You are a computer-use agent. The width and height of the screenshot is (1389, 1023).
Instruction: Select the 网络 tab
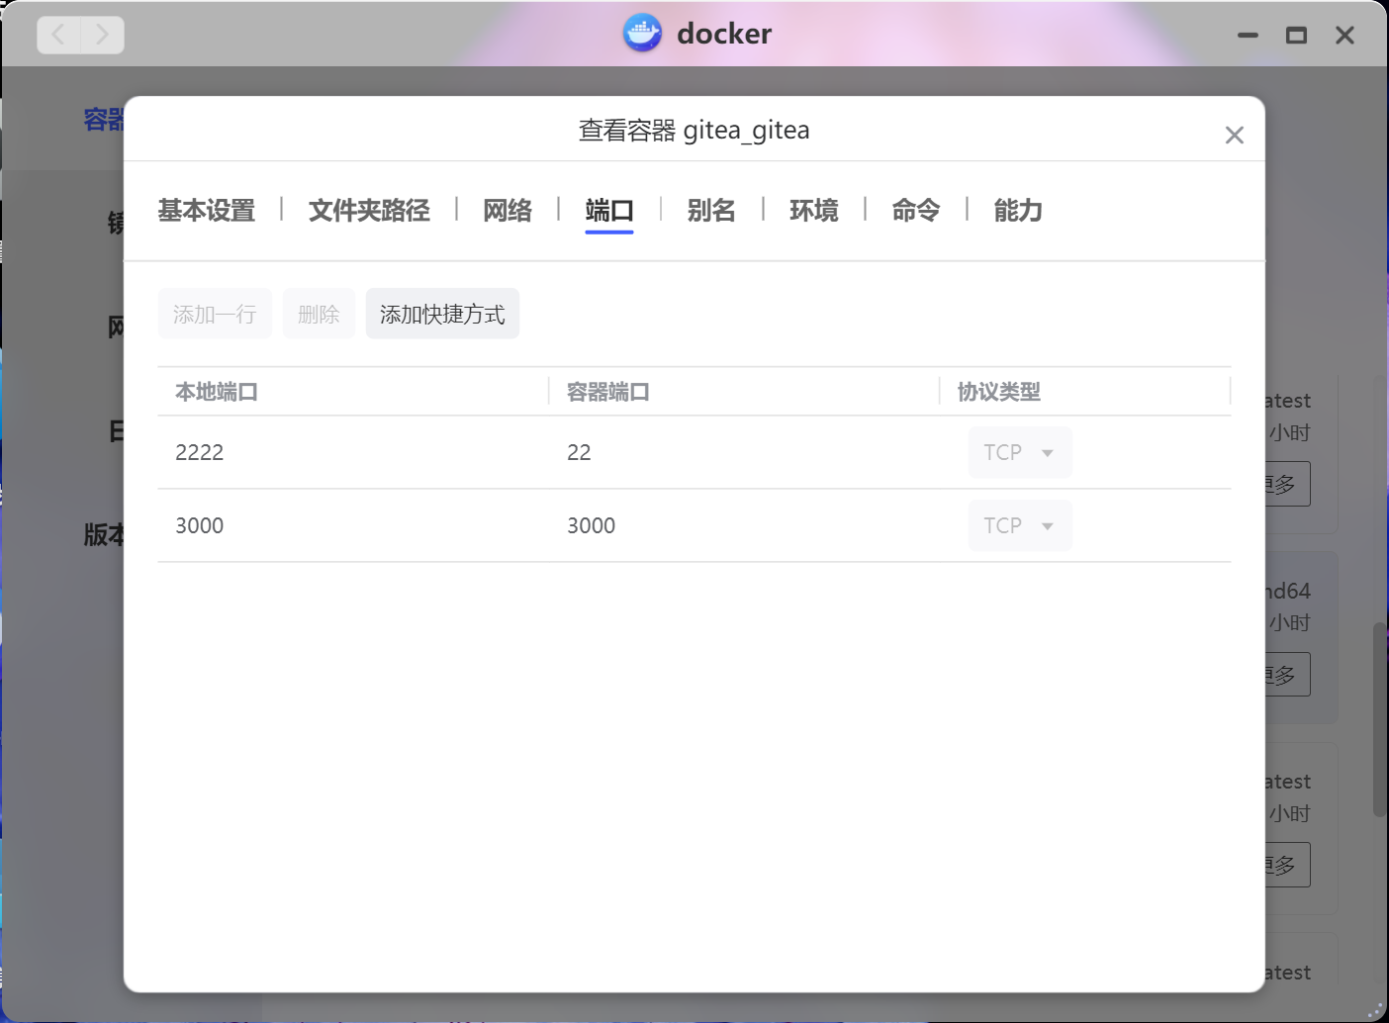pyautogui.click(x=508, y=211)
